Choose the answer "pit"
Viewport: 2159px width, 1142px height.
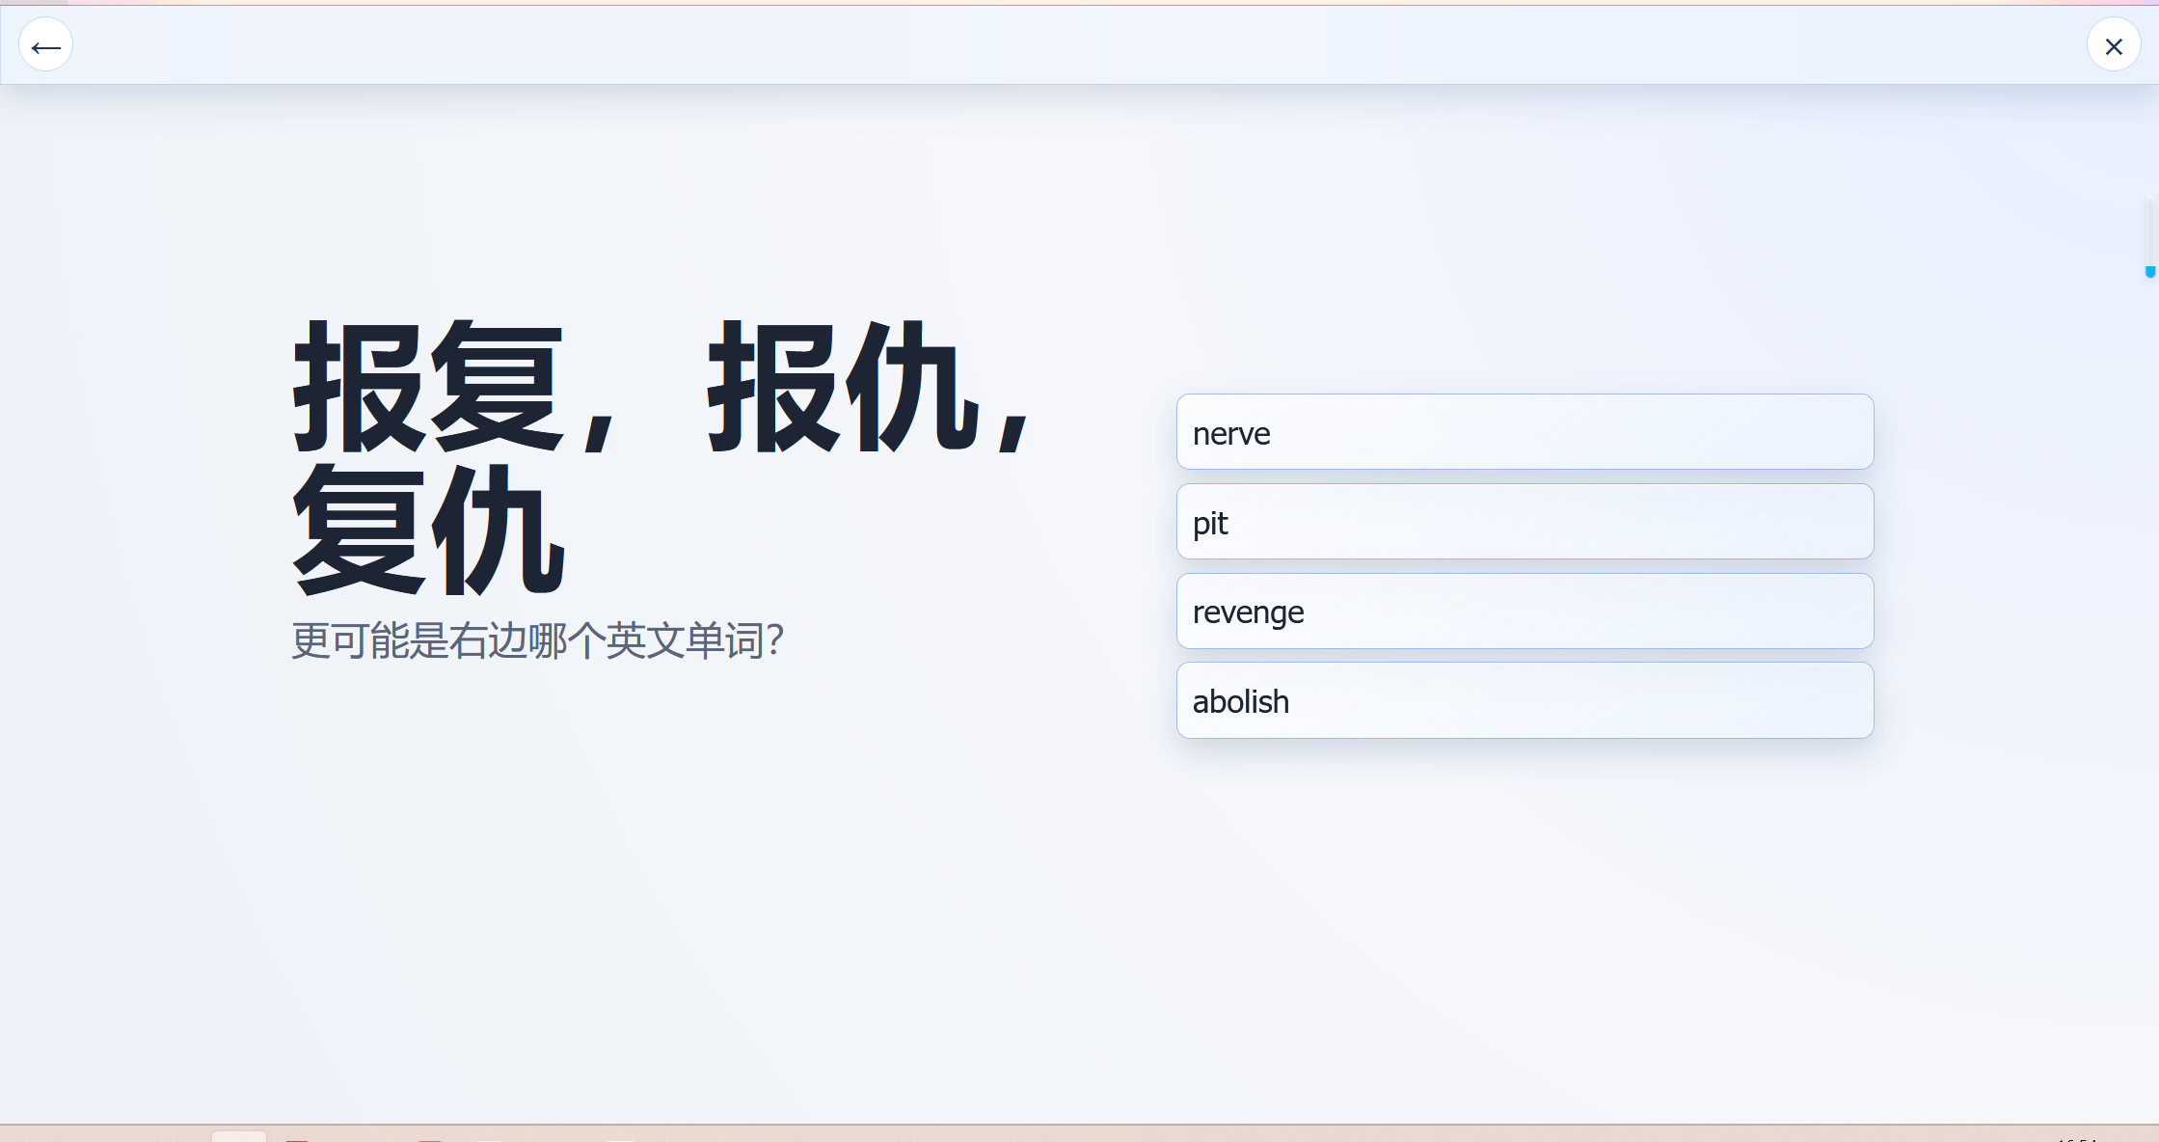tap(1525, 522)
